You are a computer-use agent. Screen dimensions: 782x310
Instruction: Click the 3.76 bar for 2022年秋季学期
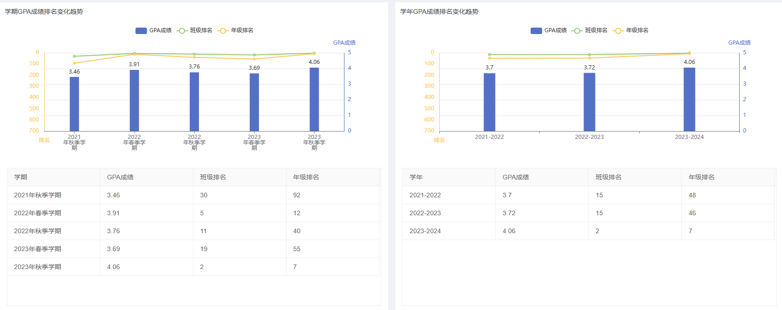(194, 102)
